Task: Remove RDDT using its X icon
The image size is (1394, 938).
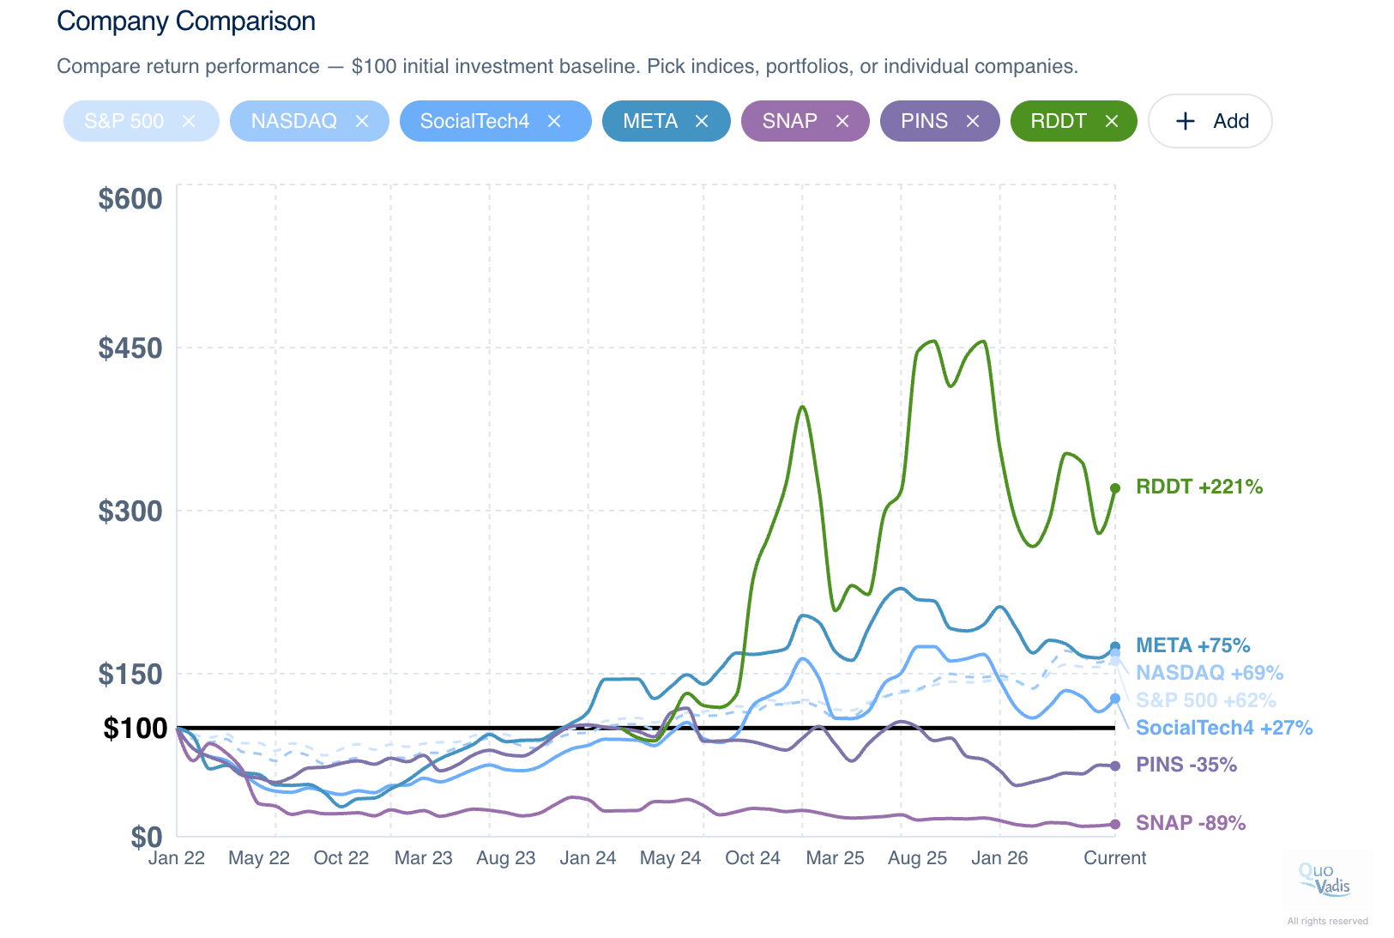Action: pos(1112,121)
